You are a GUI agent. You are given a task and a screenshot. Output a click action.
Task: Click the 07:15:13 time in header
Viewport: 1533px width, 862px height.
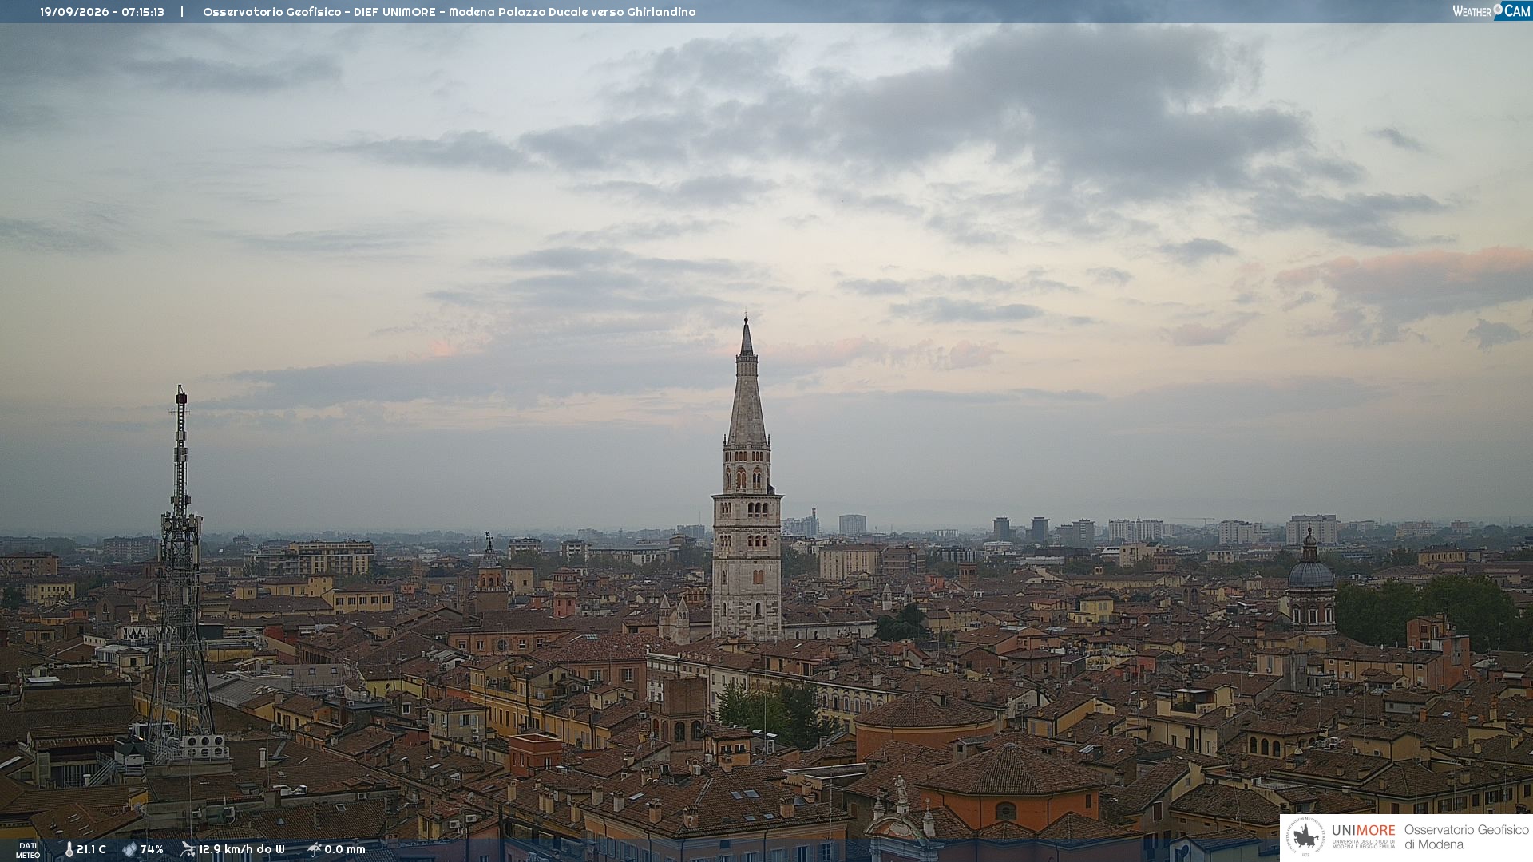(143, 12)
